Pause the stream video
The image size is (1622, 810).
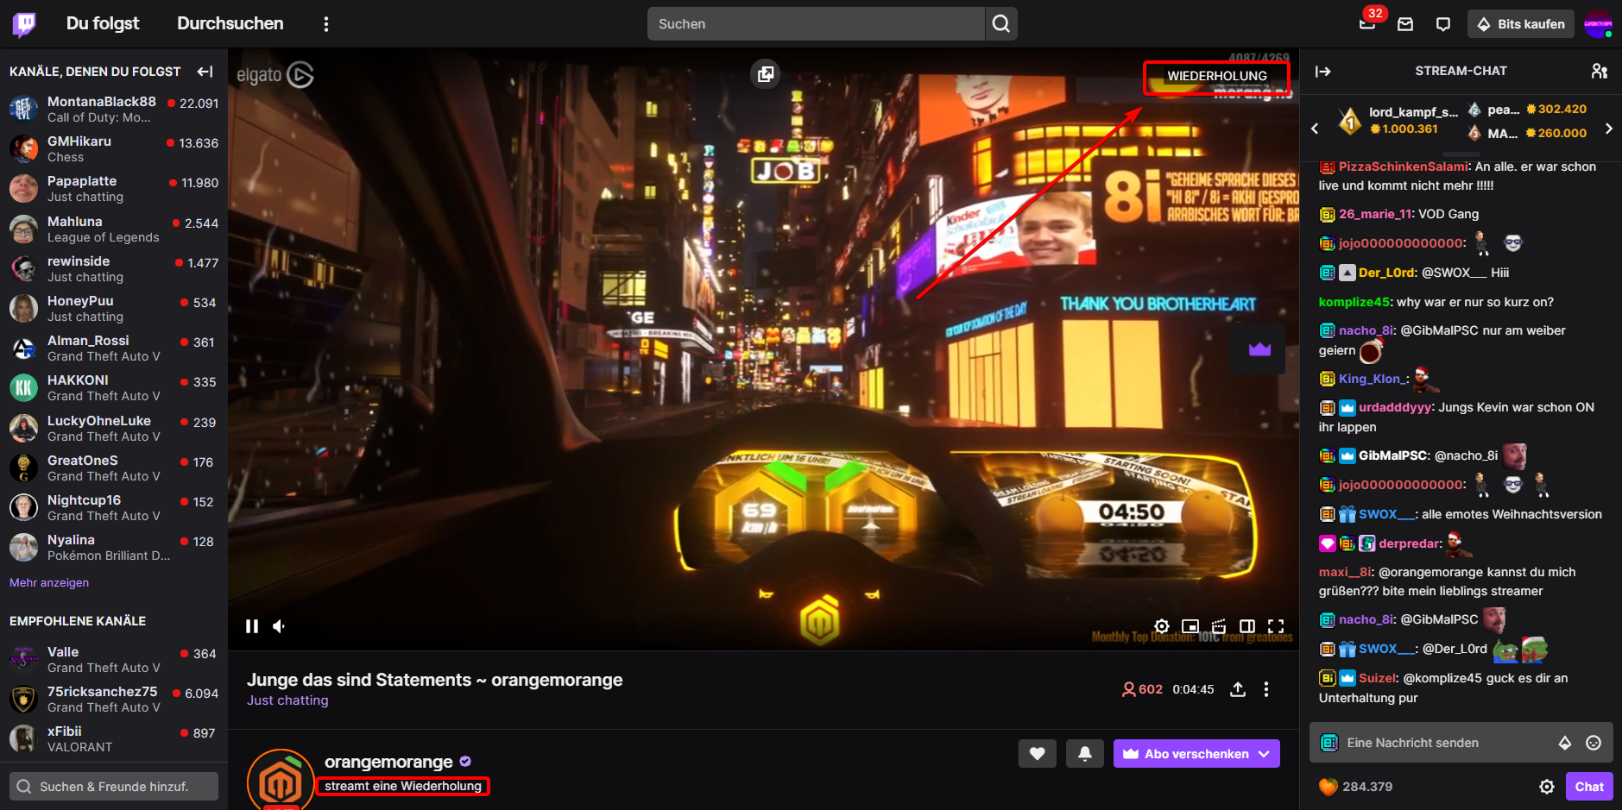pos(252,626)
